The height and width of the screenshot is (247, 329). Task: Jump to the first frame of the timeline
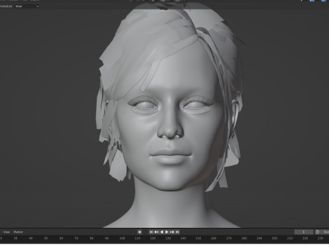click(151, 232)
